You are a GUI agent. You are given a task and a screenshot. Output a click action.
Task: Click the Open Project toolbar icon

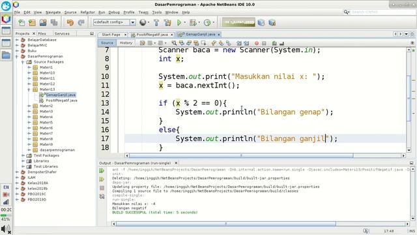tap(43, 23)
